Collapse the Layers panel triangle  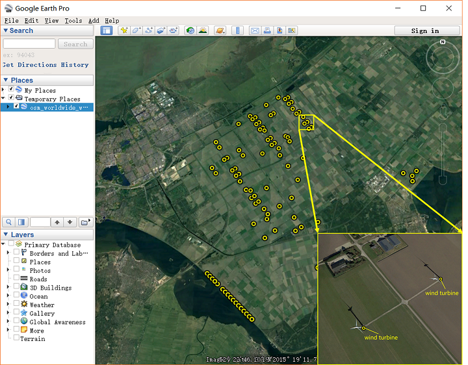5,234
